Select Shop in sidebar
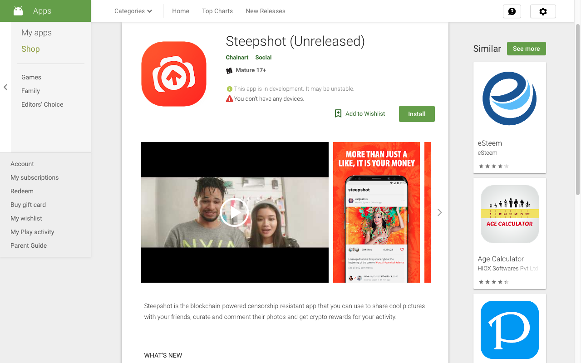Image resolution: width=581 pixels, height=363 pixels. (30, 49)
